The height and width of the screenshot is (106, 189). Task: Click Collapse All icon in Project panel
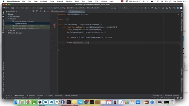(x=40, y=11)
